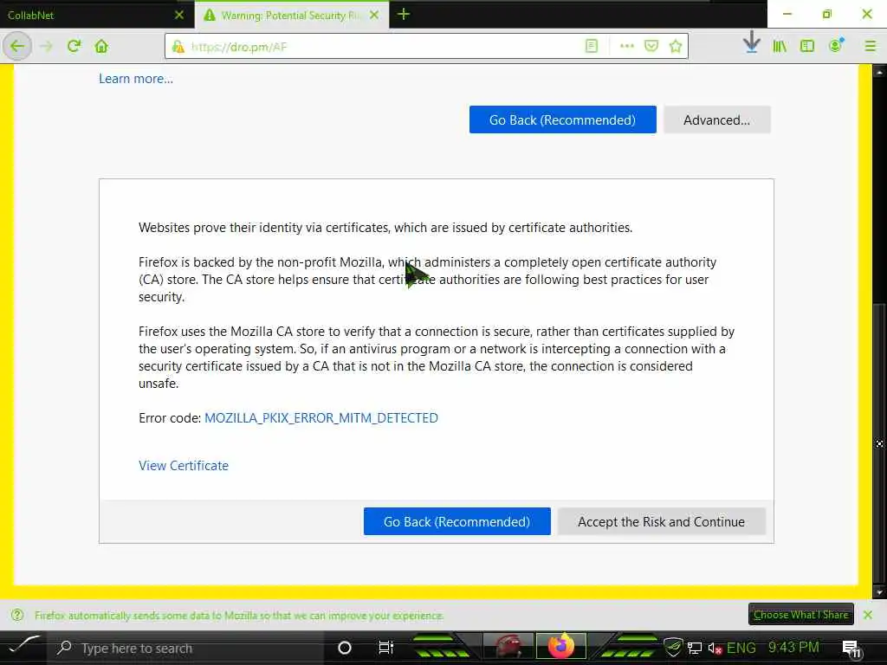Click Accept the Risk and Continue
This screenshot has height=665, width=887.
tap(661, 521)
